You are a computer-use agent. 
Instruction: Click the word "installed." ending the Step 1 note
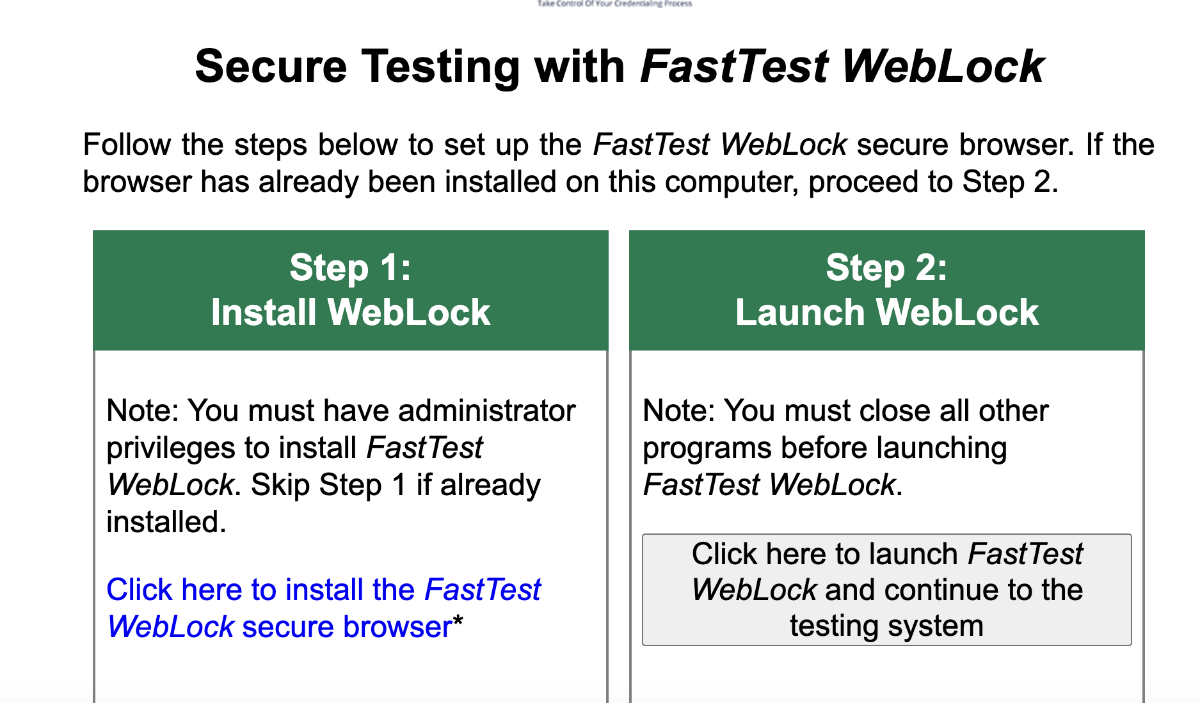pos(166,522)
